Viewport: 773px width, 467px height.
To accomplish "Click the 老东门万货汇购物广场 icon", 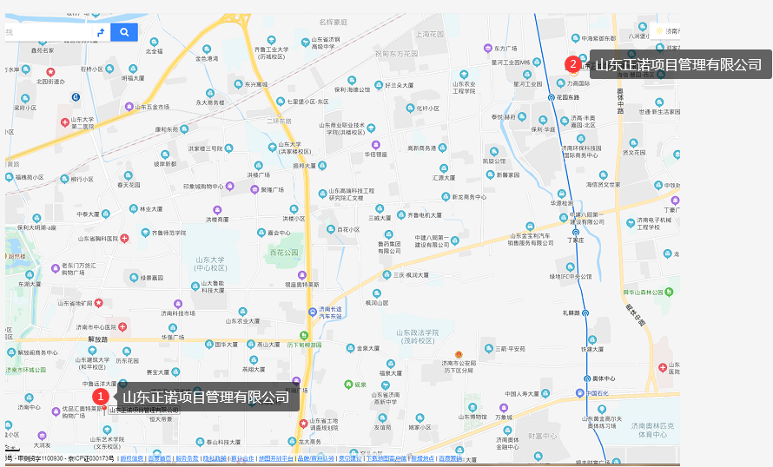I will coord(56,268).
